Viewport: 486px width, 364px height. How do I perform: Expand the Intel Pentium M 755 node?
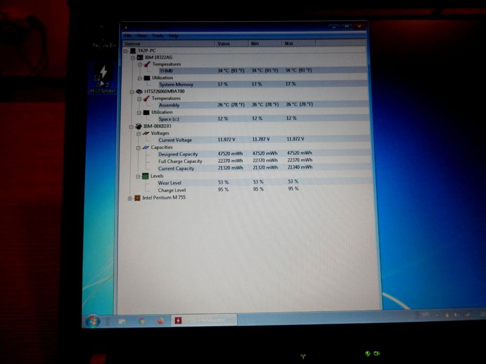[130, 199]
